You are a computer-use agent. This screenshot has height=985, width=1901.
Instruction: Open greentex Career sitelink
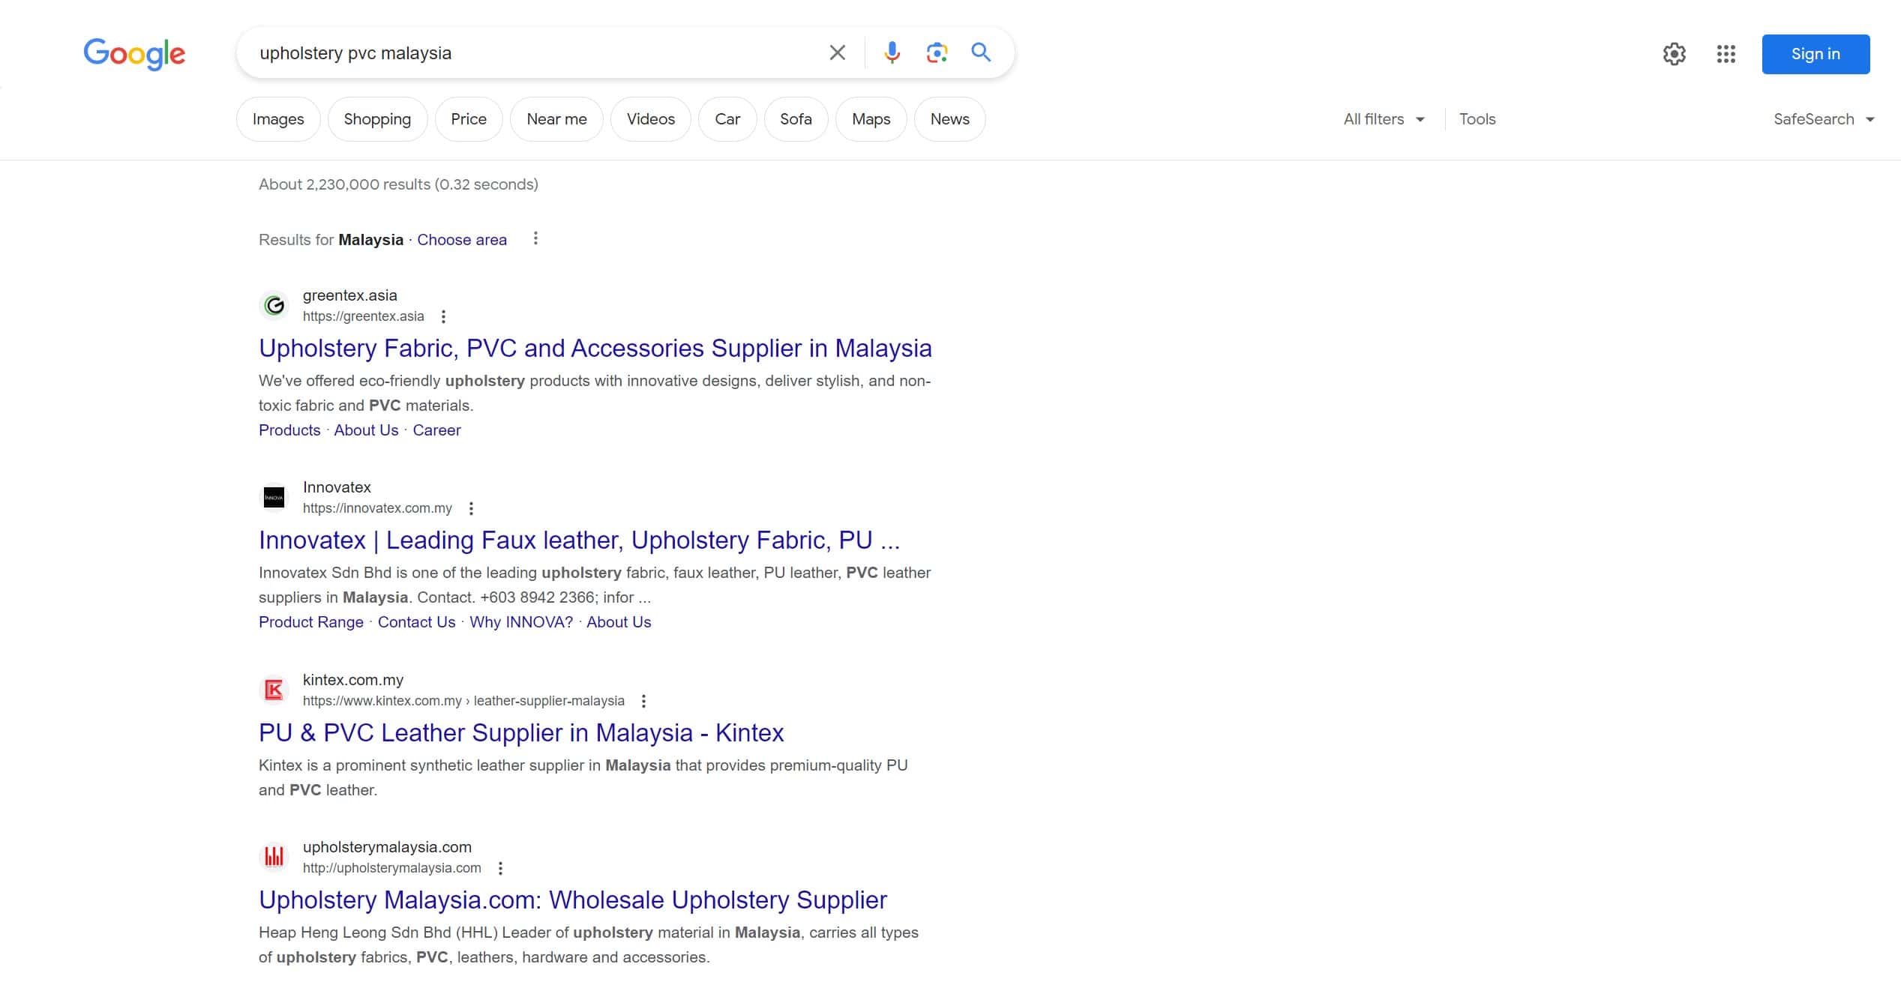[436, 430]
